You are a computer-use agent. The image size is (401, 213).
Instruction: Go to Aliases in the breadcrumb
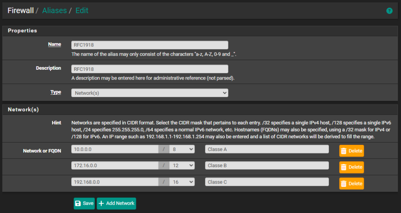pyautogui.click(x=54, y=11)
